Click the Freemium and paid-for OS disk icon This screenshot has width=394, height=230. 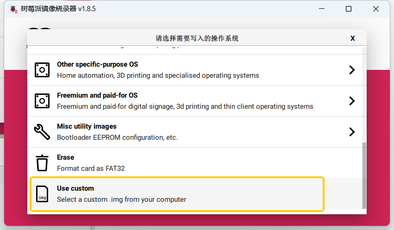coord(42,101)
